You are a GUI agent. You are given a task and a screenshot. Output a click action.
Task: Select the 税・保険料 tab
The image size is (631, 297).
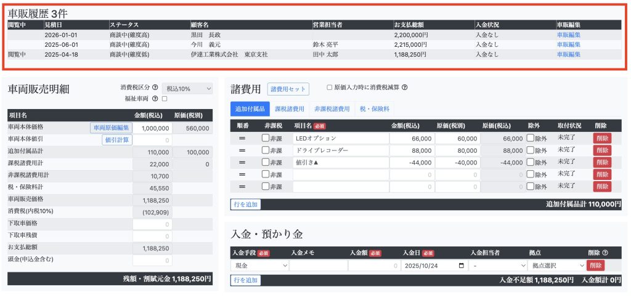click(374, 109)
